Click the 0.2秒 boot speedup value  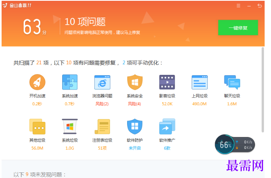coord(37,104)
